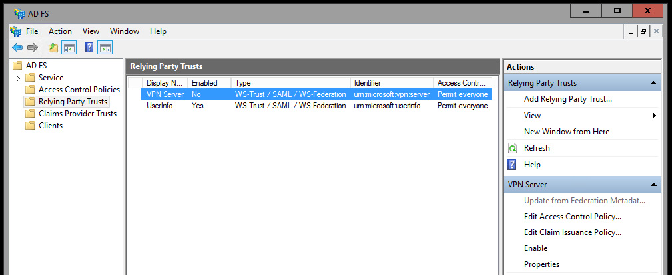The height and width of the screenshot is (275, 672).
Task: Open the Action menu
Action: [x=60, y=31]
